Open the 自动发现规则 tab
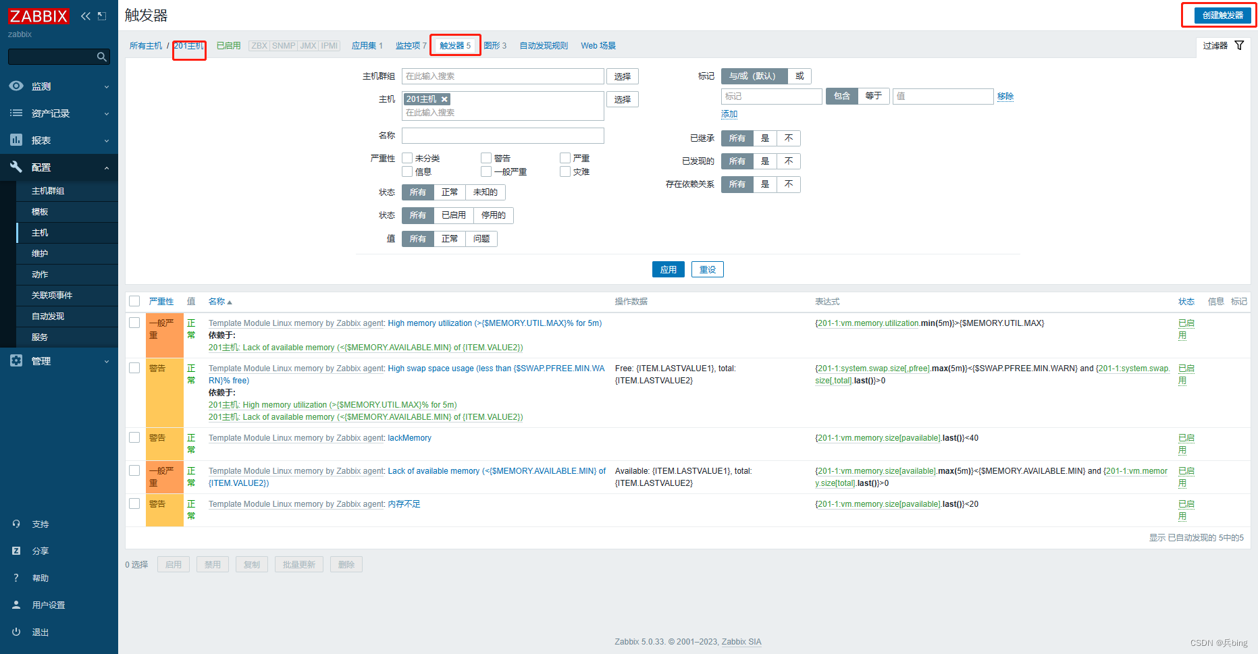Image resolution: width=1258 pixels, height=654 pixels. [x=544, y=46]
